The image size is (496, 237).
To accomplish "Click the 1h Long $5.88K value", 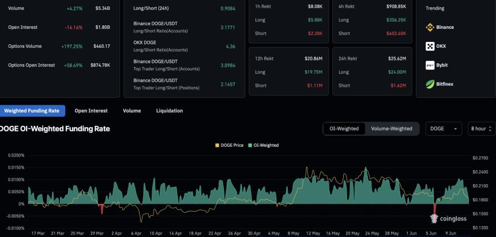I will [315, 20].
